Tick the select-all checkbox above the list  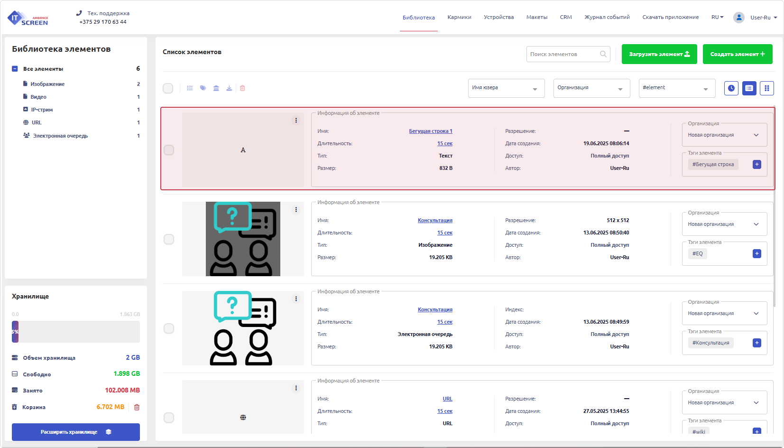pyautogui.click(x=168, y=88)
